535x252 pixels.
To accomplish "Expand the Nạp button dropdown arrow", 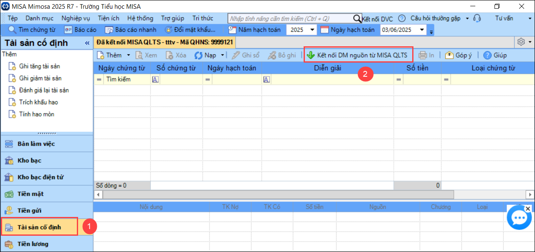I will [x=223, y=55].
